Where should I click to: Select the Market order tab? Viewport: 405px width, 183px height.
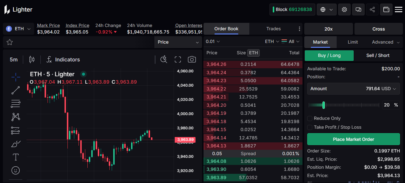pyautogui.click(x=320, y=42)
